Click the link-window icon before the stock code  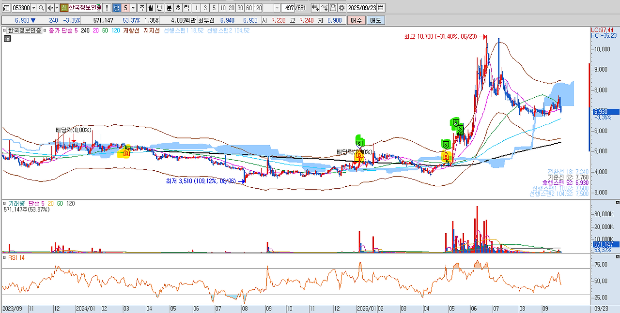6,8
